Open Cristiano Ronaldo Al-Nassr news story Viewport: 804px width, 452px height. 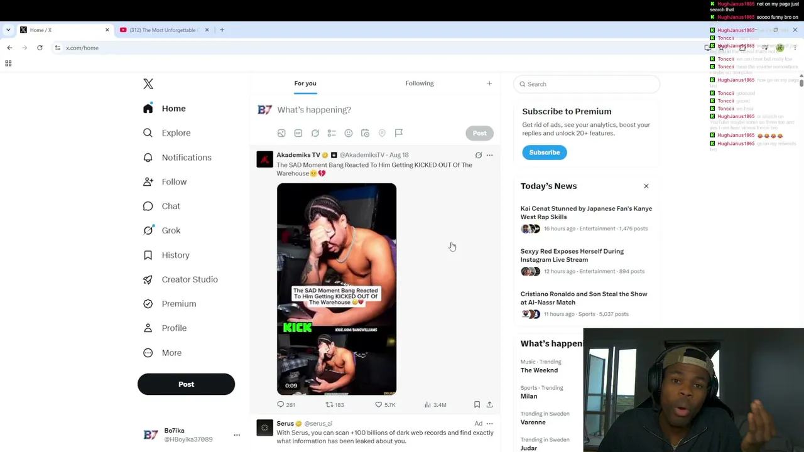pos(584,298)
